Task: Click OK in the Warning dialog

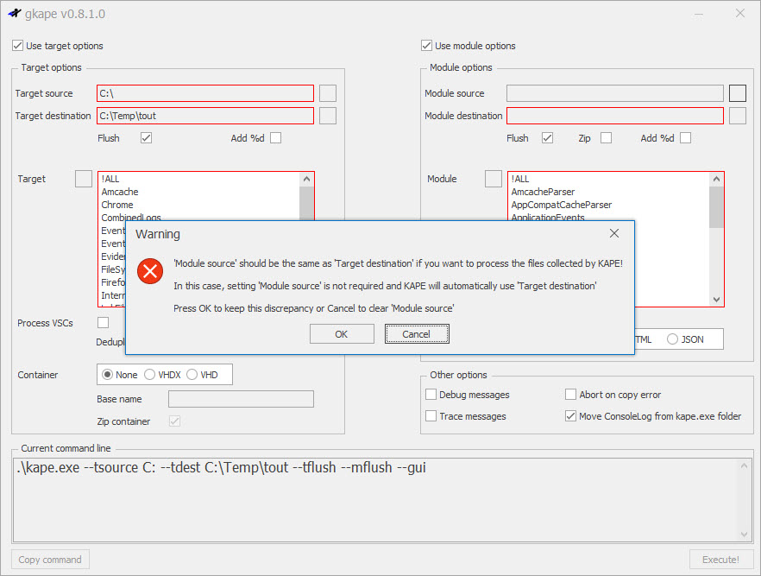Action: point(342,334)
